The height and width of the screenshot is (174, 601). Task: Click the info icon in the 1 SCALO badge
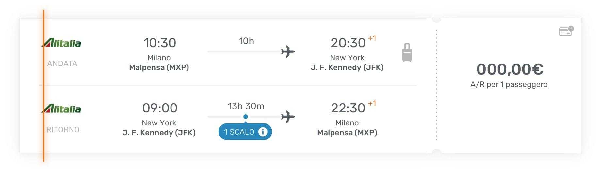tap(263, 132)
